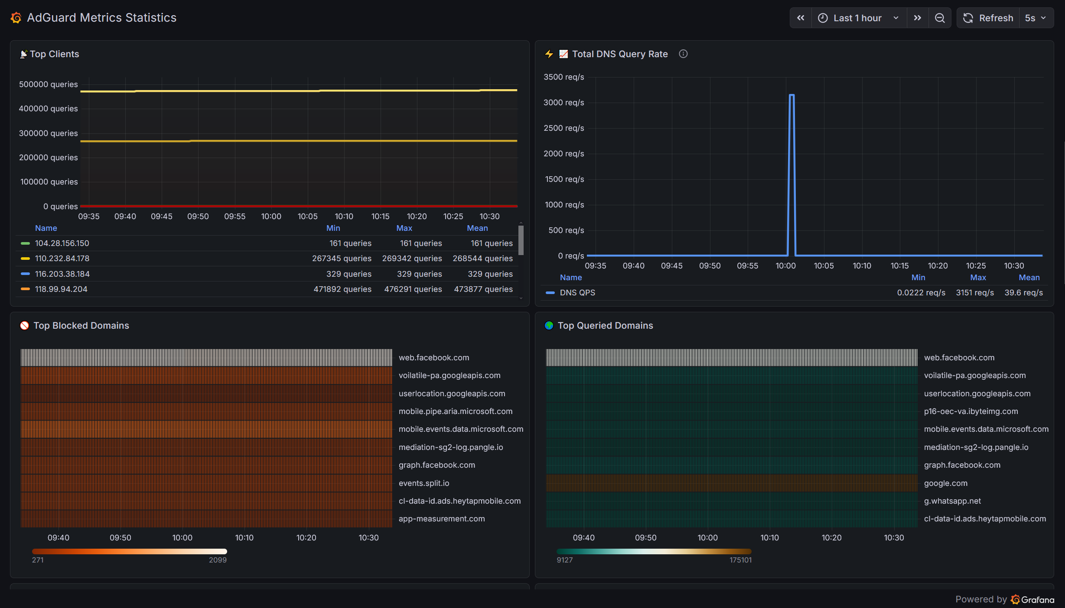Click web.facebook.com in Blocked Domains
Image resolution: width=1065 pixels, height=608 pixels.
coord(434,357)
